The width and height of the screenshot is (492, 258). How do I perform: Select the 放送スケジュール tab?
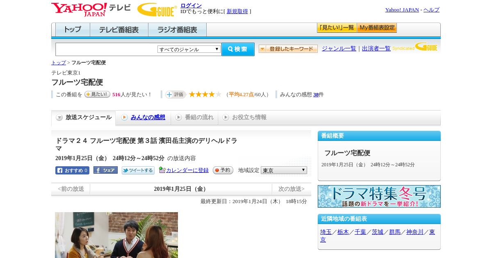point(83,118)
